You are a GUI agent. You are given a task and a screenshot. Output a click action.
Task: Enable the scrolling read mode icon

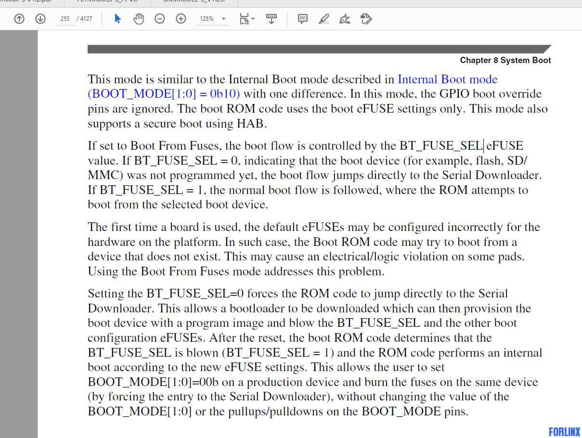pyautogui.click(x=272, y=19)
